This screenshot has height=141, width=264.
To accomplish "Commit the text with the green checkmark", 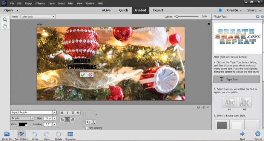I will click(x=83, y=75).
